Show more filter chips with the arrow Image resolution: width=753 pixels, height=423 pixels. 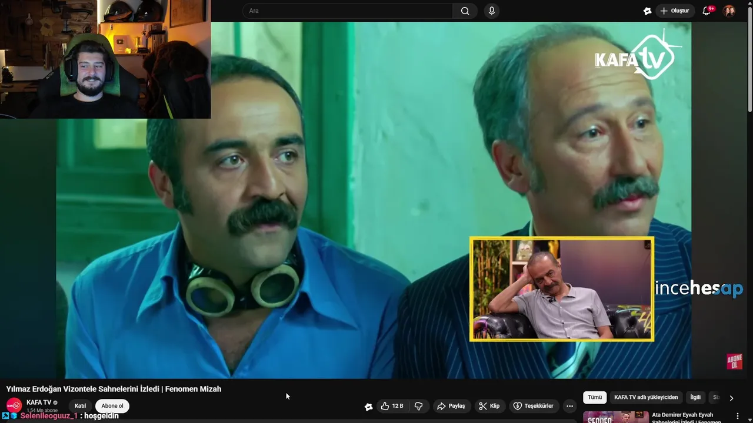[x=731, y=398]
